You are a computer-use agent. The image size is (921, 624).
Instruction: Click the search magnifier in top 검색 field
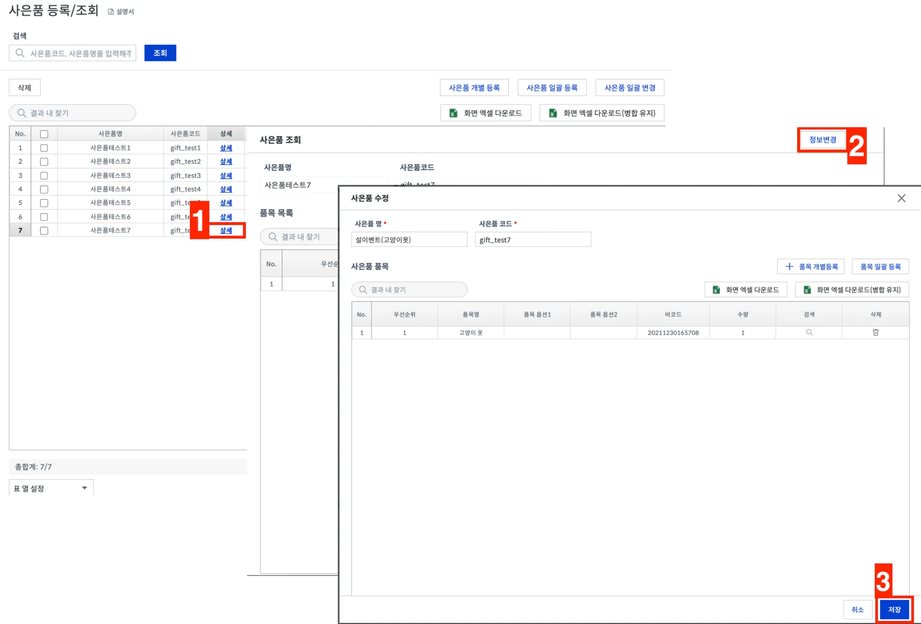tap(20, 53)
